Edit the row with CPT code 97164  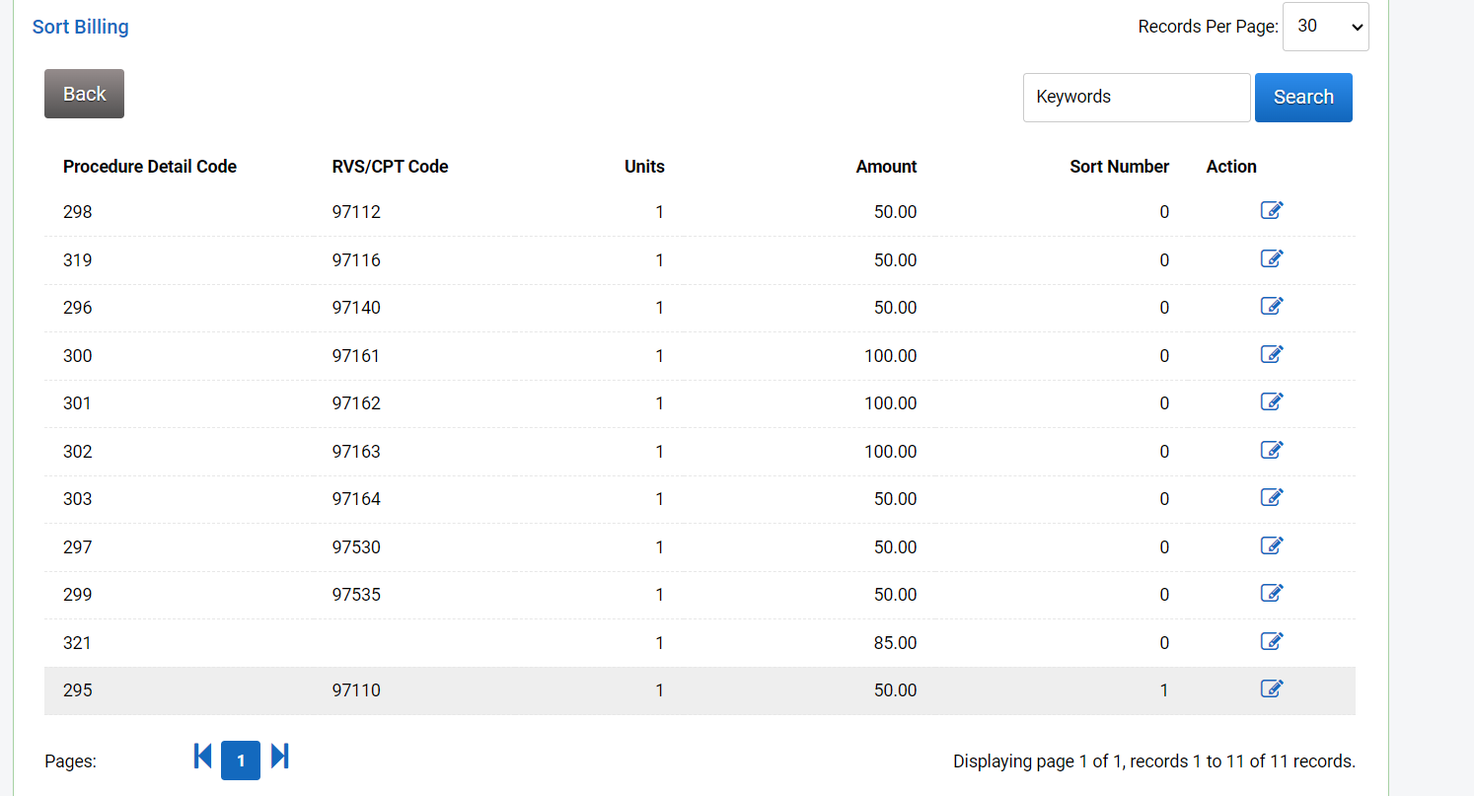click(x=1272, y=497)
